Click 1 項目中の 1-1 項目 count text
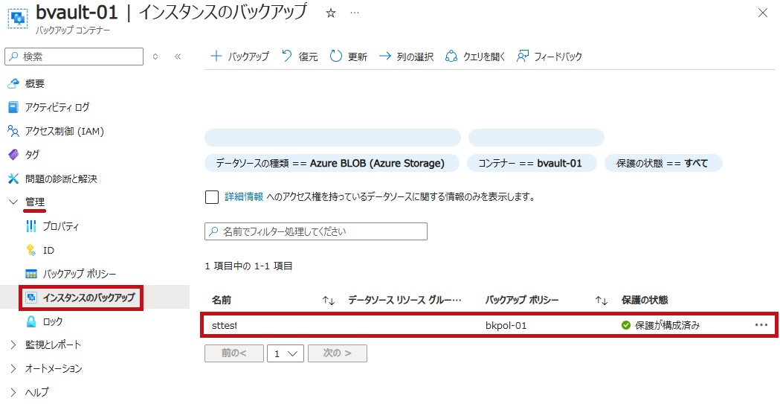This screenshot has height=404, width=780. point(248,266)
